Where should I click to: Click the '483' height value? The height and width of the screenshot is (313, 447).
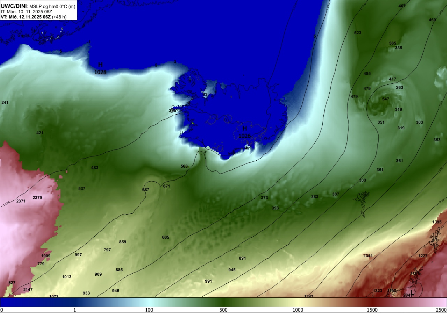[x=95, y=168]
